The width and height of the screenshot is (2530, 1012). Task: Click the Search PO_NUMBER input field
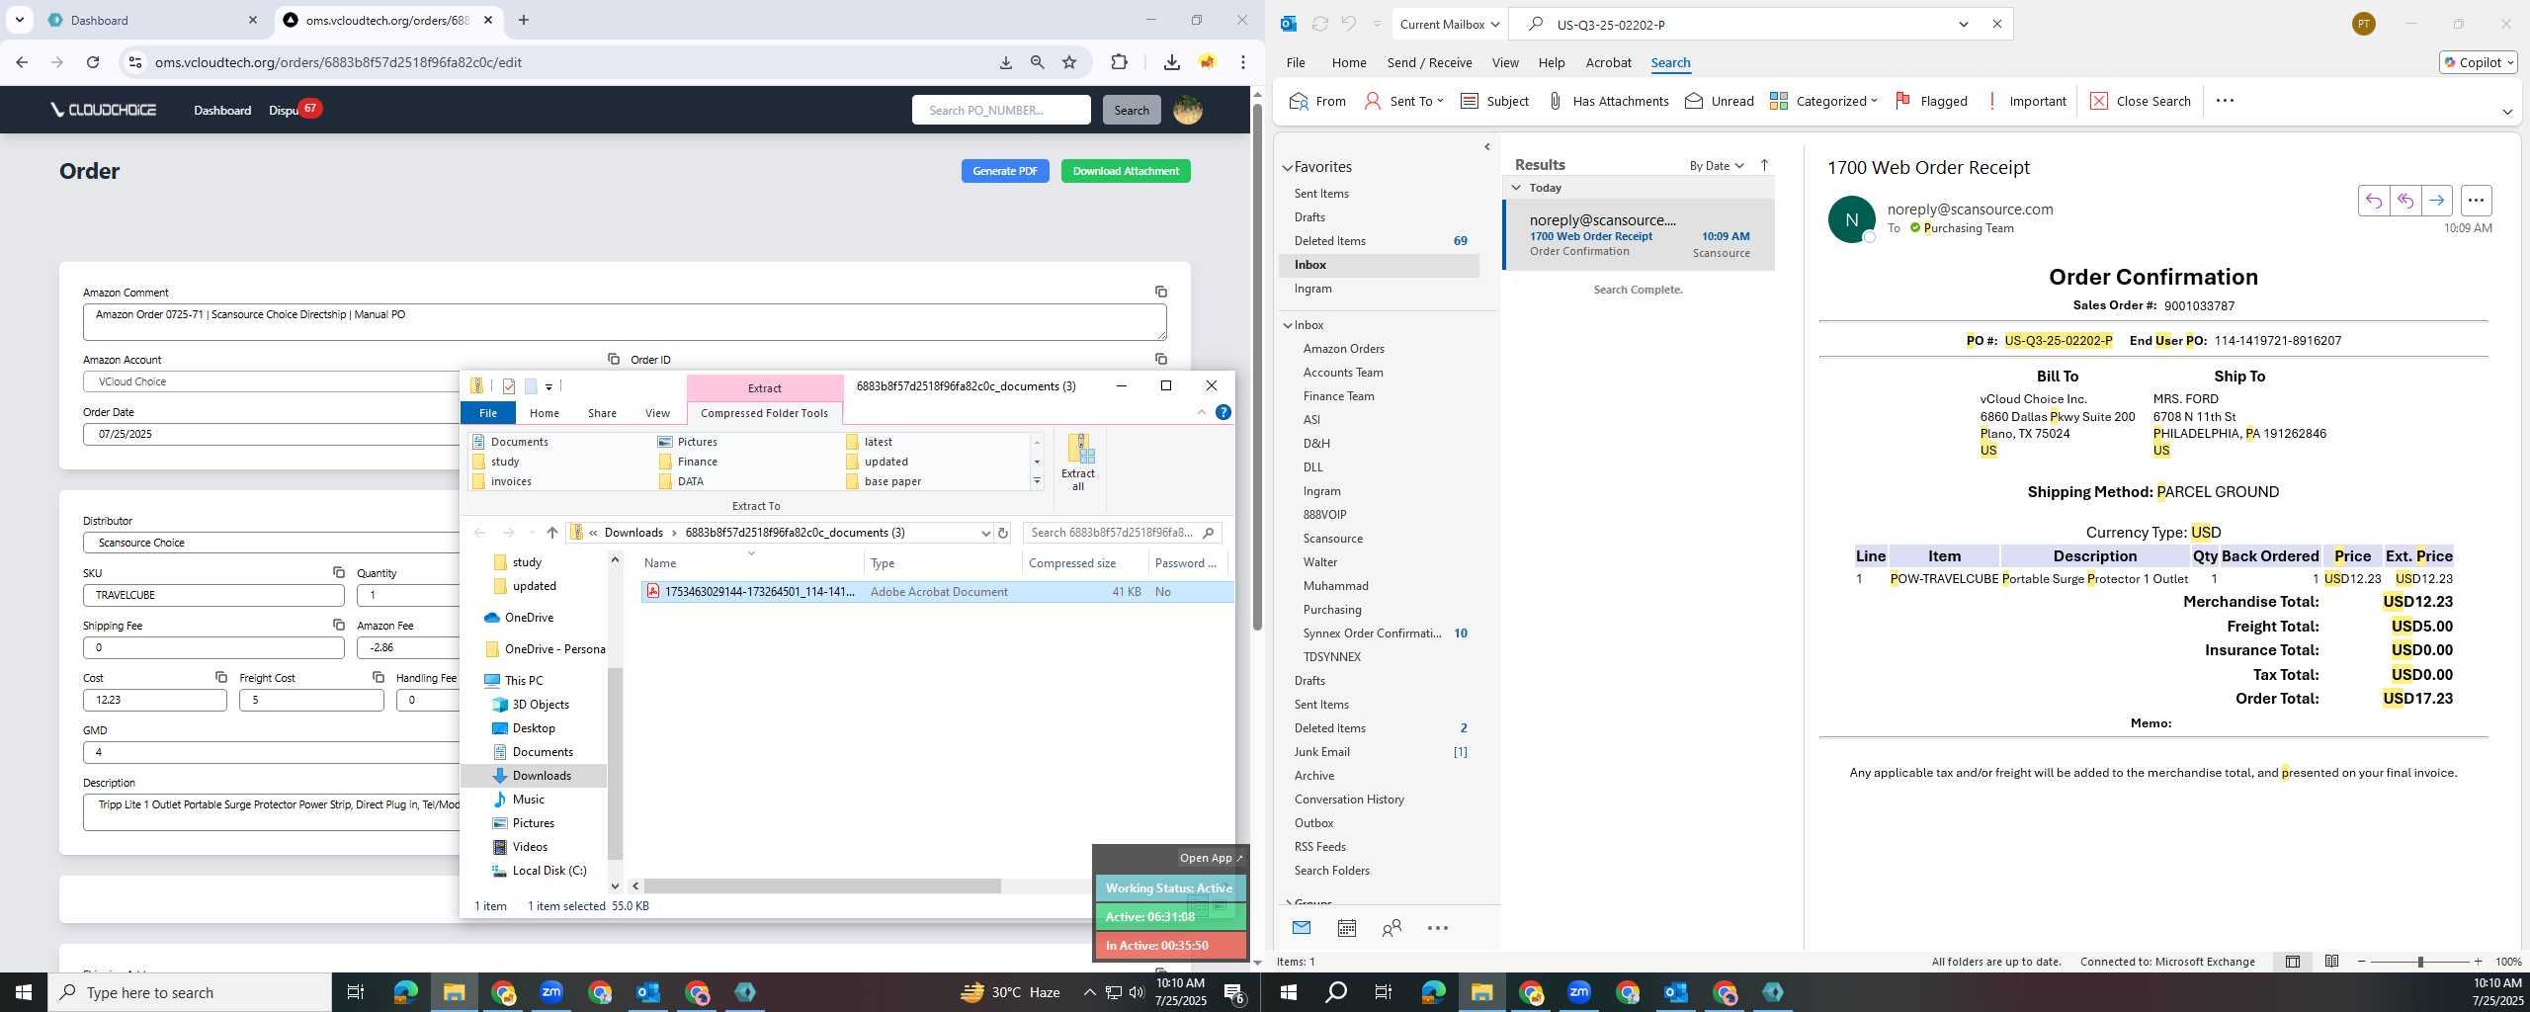pos(1001,110)
